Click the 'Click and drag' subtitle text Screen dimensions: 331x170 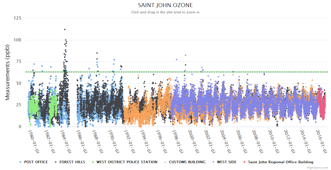point(165,12)
